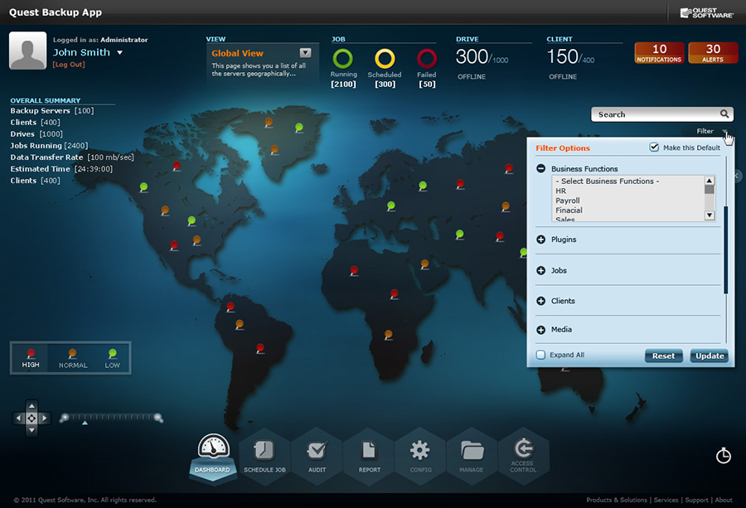Select Finacial in Business Functions list
Image resolution: width=746 pixels, height=508 pixels.
pos(569,210)
